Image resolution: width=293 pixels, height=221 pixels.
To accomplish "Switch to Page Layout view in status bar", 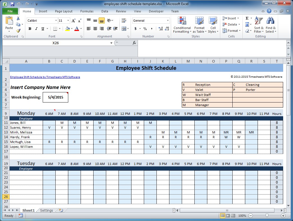I will pyautogui.click(x=228, y=216).
